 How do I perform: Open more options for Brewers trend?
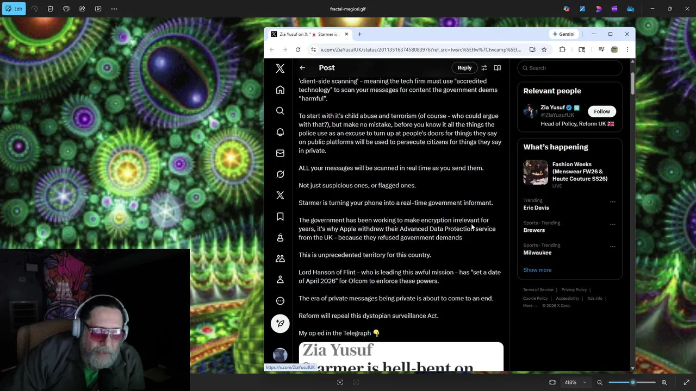pyautogui.click(x=613, y=224)
